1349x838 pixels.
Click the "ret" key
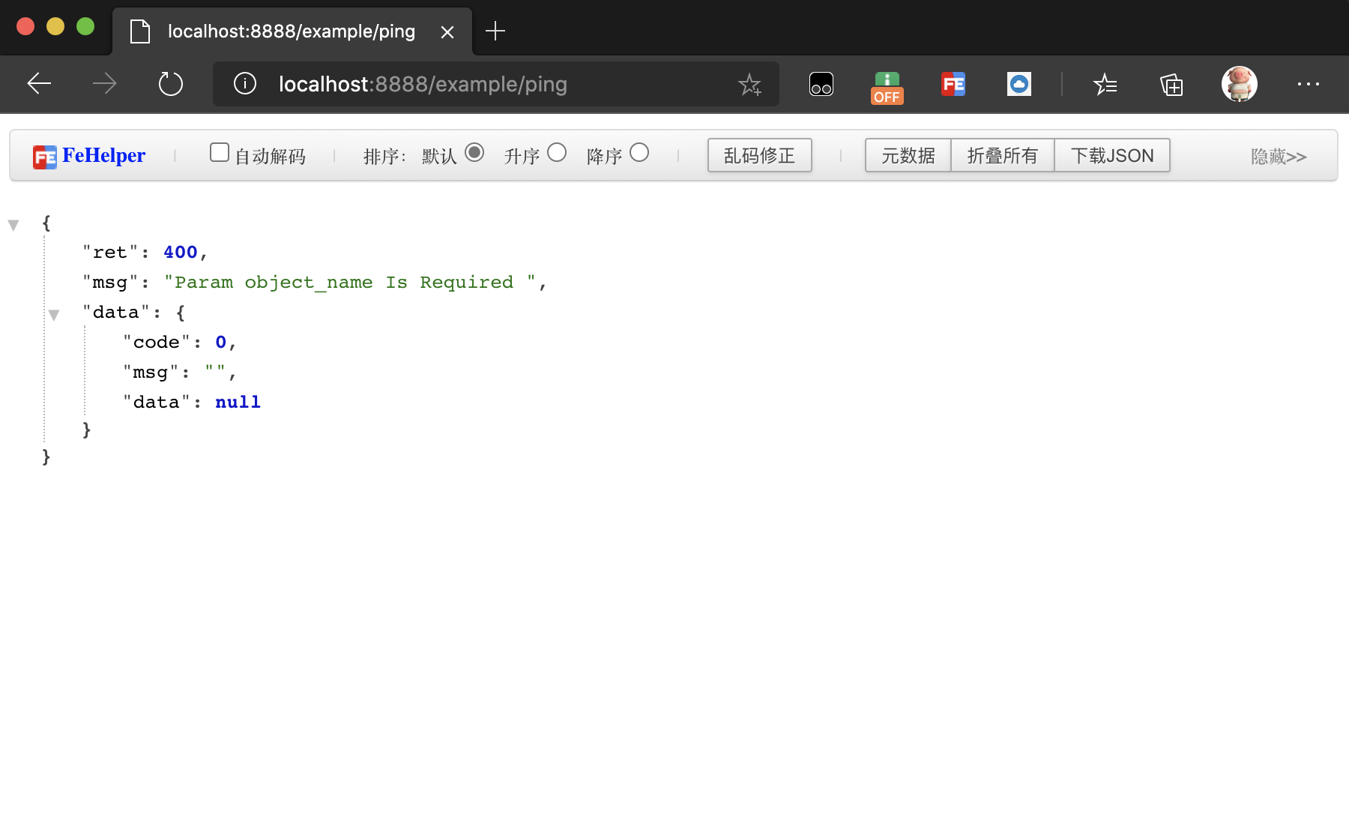pyautogui.click(x=110, y=253)
